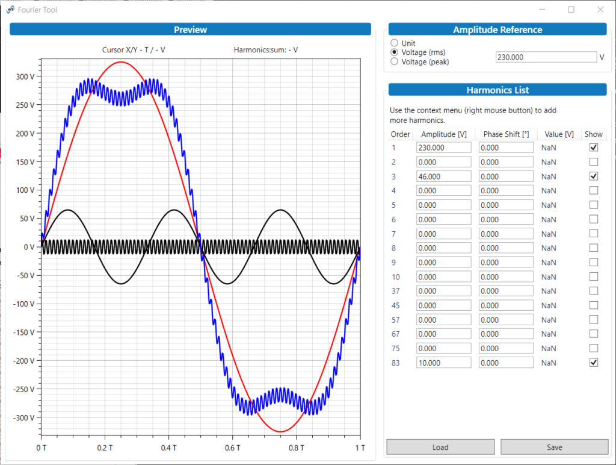Select the Unit amplitude reference option
Viewport: 616px width, 465px height.
[x=395, y=43]
